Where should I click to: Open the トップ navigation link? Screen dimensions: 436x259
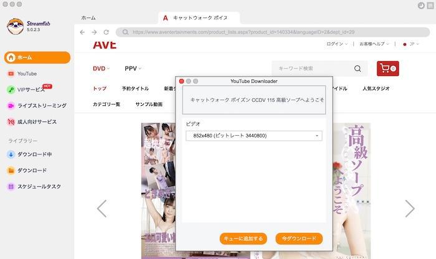pos(100,88)
